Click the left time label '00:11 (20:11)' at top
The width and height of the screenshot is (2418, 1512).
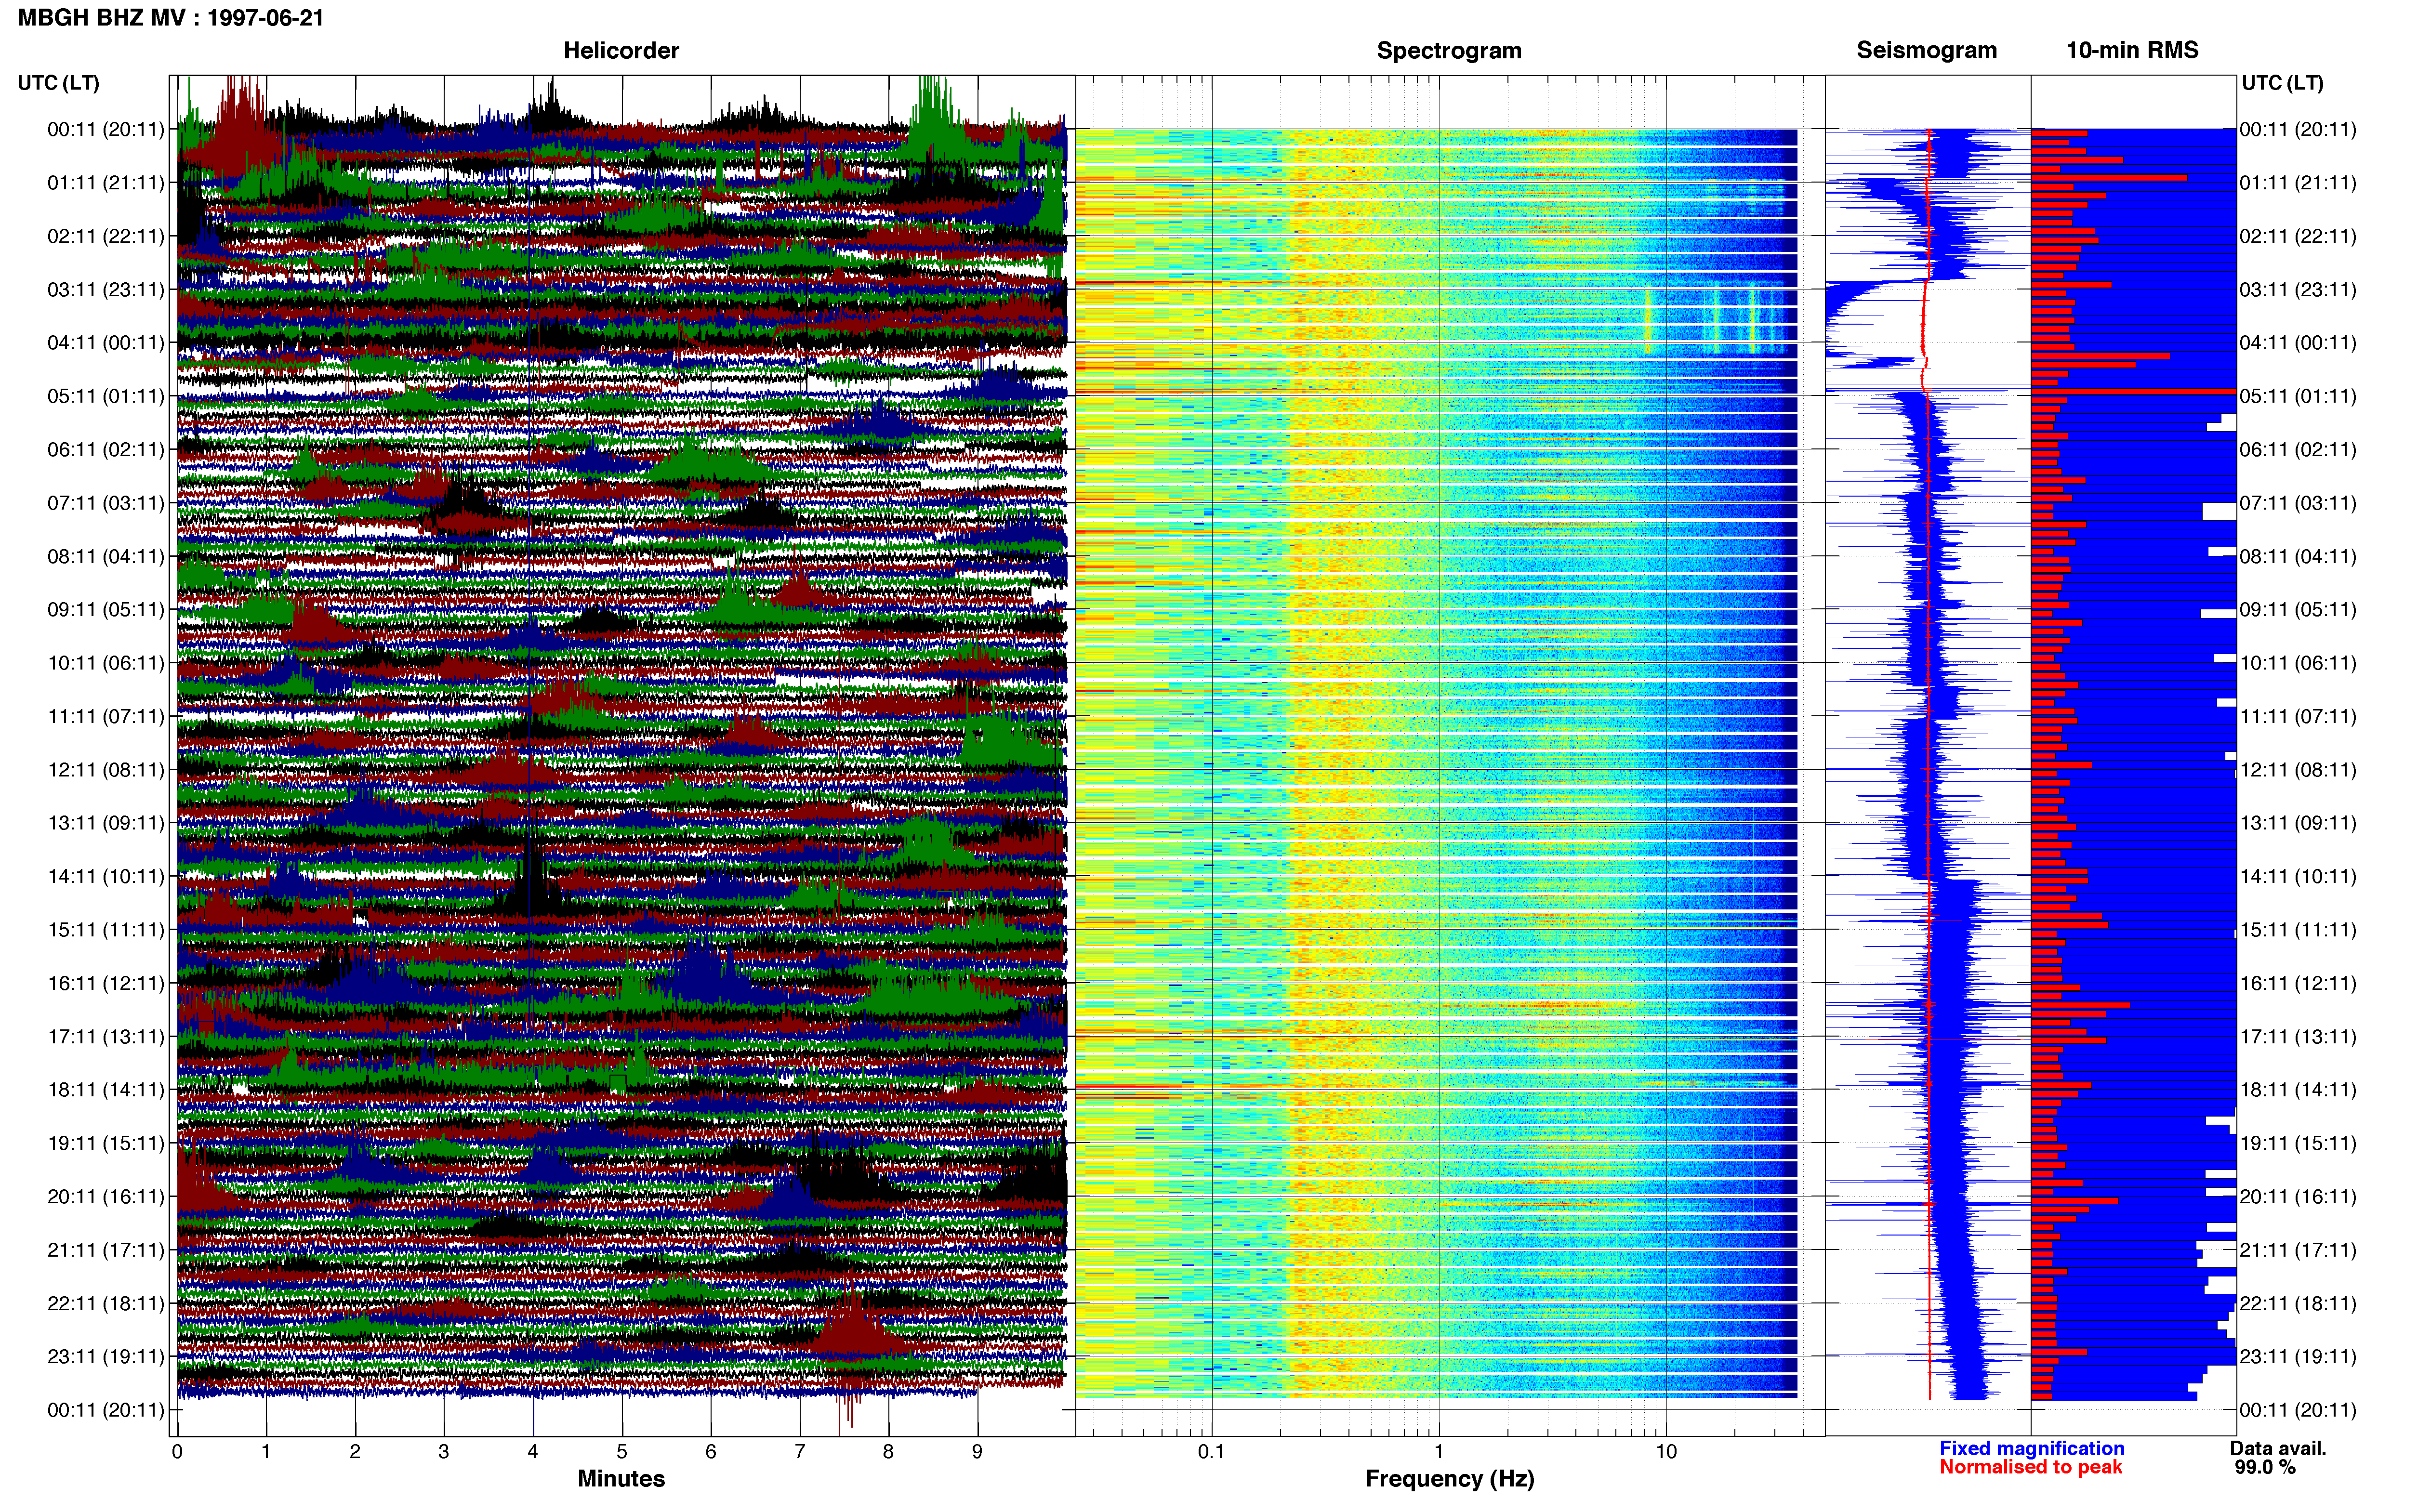pyautogui.click(x=106, y=129)
